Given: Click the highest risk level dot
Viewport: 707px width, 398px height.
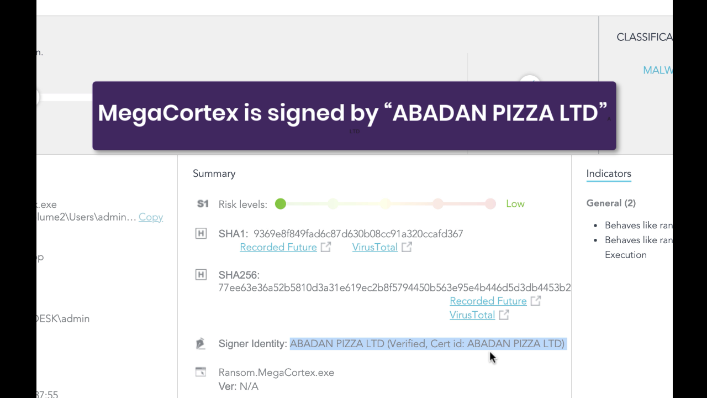Looking at the screenshot, I should pyautogui.click(x=490, y=204).
